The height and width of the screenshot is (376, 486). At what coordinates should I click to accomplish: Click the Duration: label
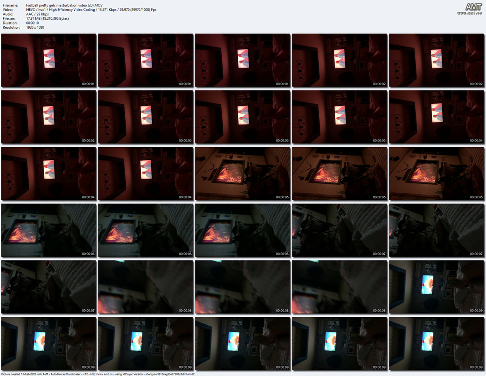tap(10, 23)
